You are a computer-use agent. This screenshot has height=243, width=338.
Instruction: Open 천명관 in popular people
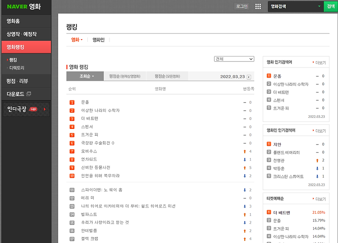(x=279, y=160)
